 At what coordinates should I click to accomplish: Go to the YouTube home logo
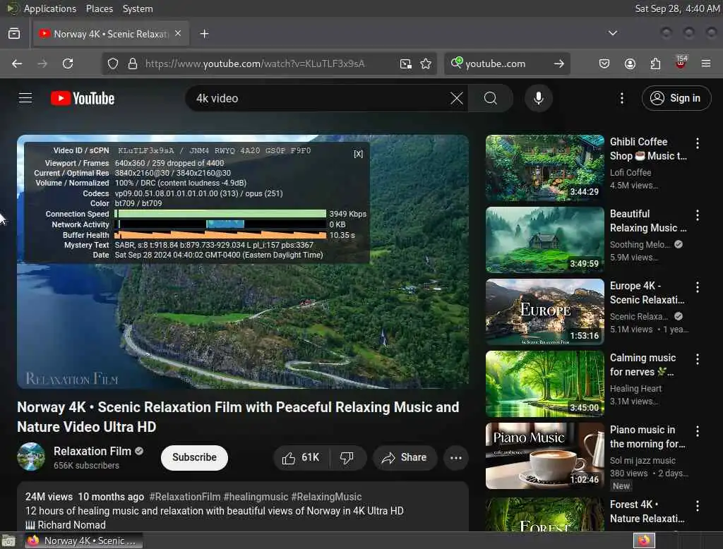(83, 98)
